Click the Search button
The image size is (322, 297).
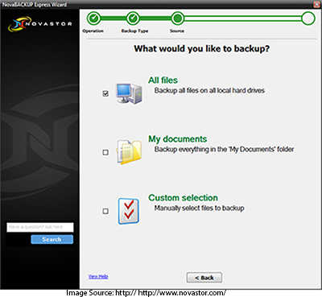pyautogui.click(x=52, y=239)
